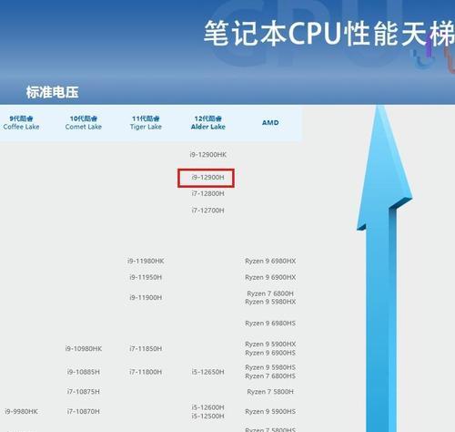Click the AMD column header

(x=270, y=123)
